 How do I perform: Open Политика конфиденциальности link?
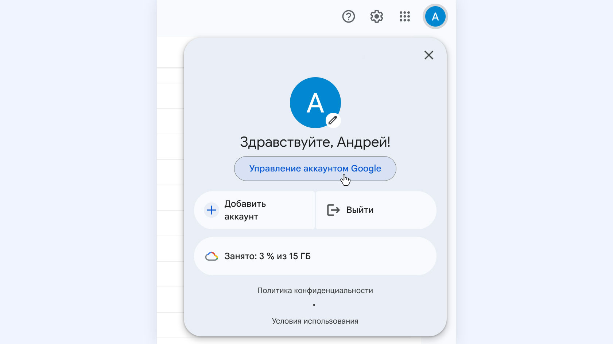coord(315,290)
